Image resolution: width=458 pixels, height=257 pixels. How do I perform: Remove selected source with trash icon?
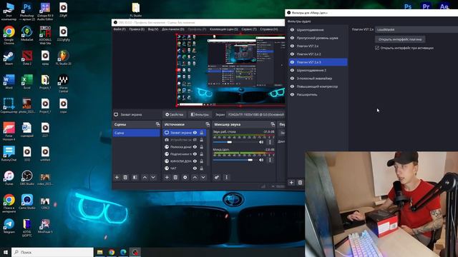pos(175,177)
